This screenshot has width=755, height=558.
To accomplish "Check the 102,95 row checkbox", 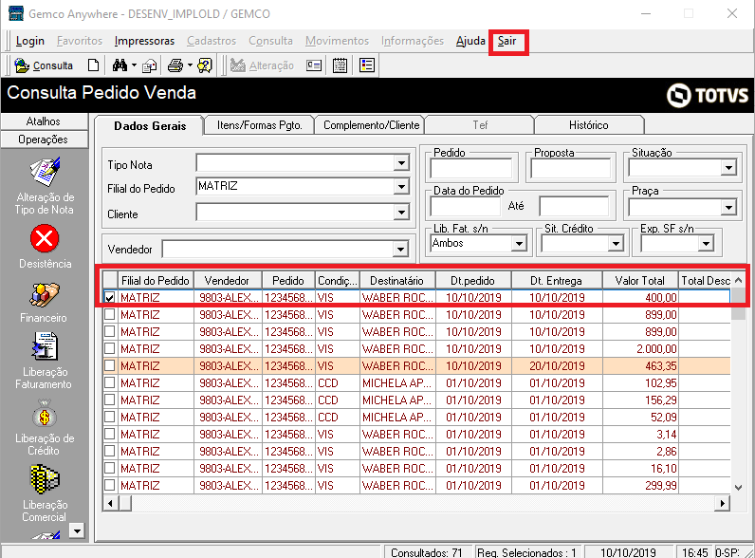I will click(x=110, y=383).
